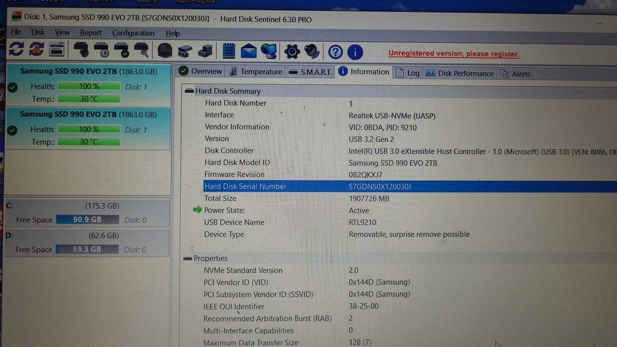Click the disk icon with clock badge
Image resolution: width=617 pixels, height=347 pixels.
(101, 51)
